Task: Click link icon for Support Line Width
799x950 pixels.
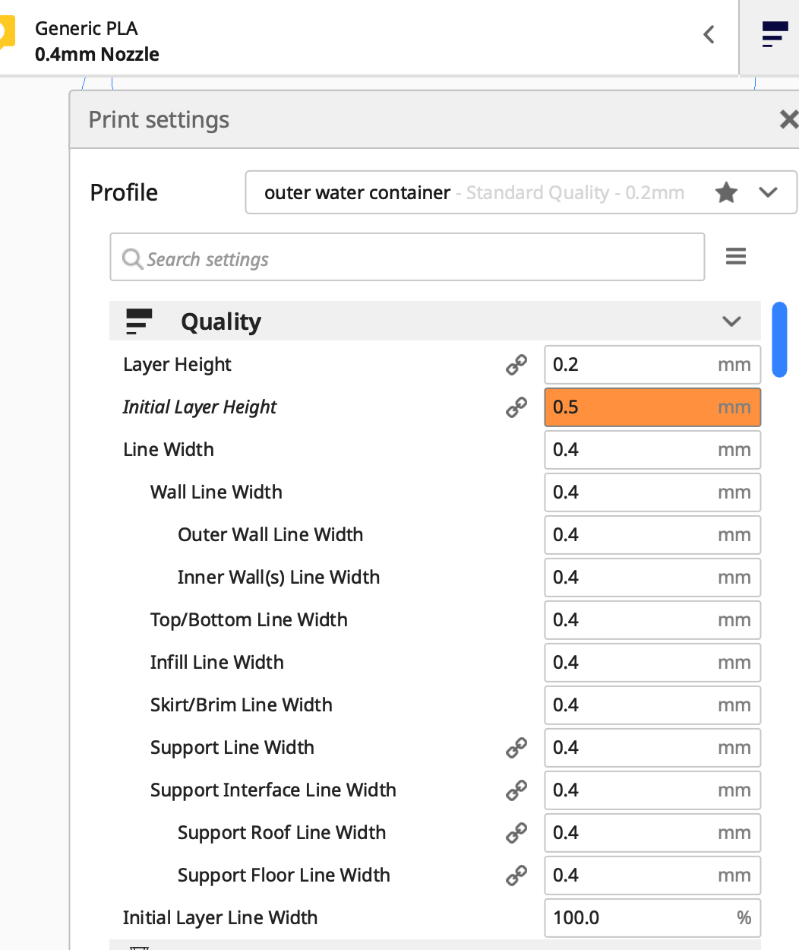Action: pyautogui.click(x=516, y=748)
